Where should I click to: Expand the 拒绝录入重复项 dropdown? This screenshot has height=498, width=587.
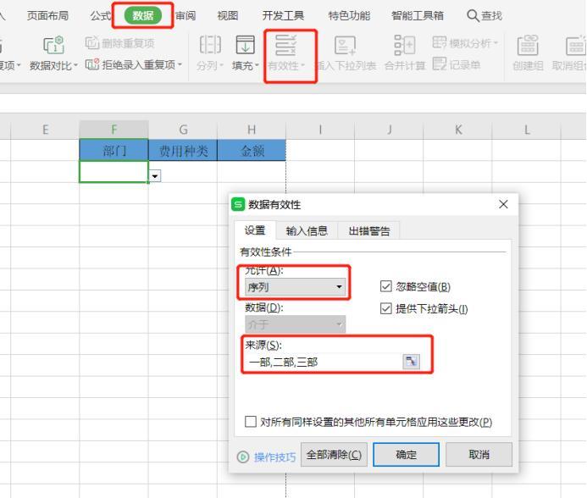tap(180, 65)
